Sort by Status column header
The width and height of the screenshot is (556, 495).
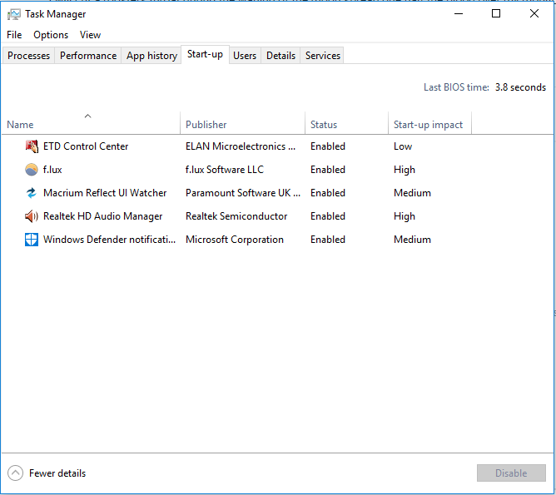(324, 125)
